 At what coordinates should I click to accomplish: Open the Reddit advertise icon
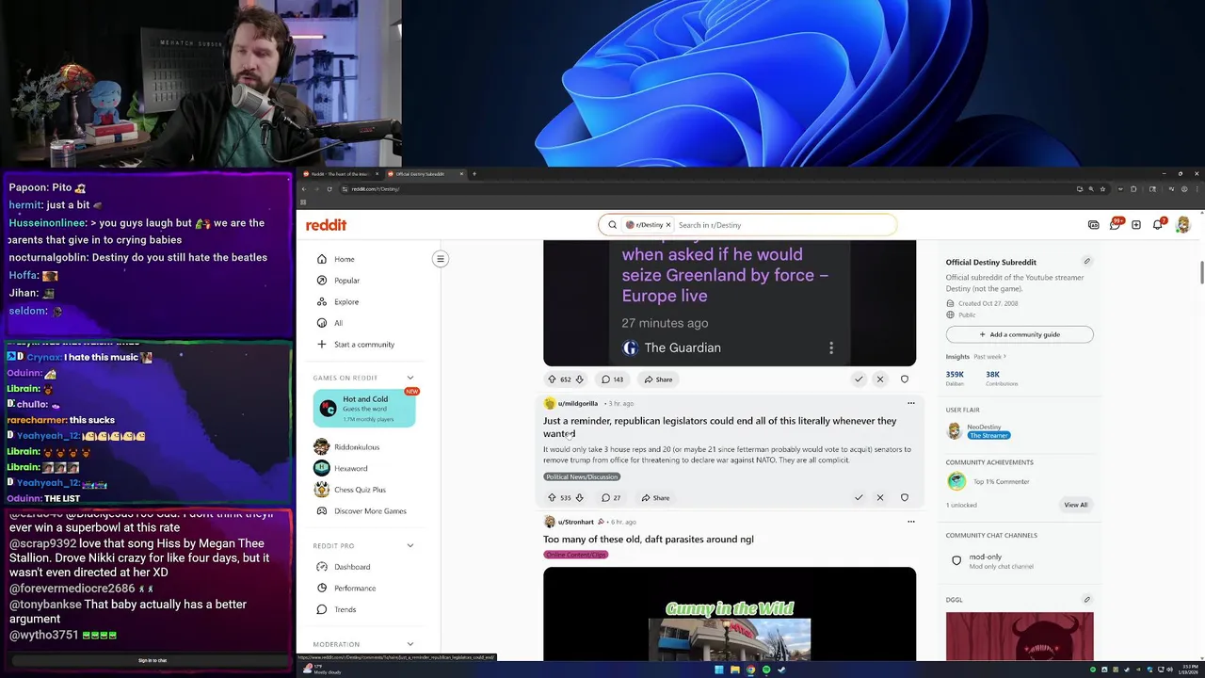tap(1093, 225)
